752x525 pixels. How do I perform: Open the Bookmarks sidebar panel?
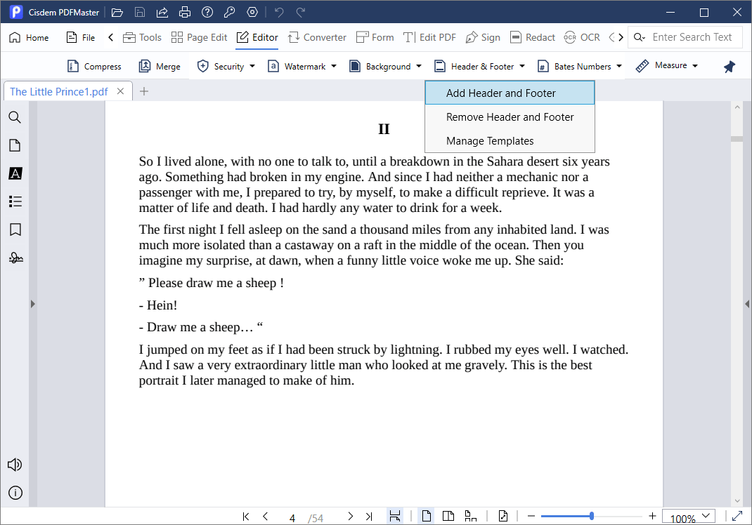click(x=15, y=230)
